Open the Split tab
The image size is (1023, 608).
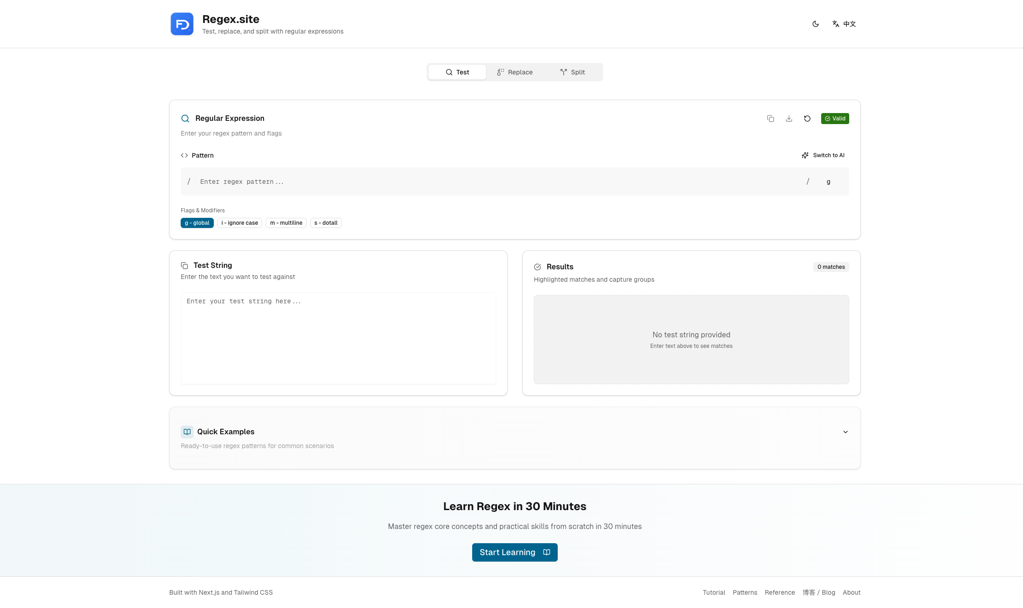[x=572, y=72]
